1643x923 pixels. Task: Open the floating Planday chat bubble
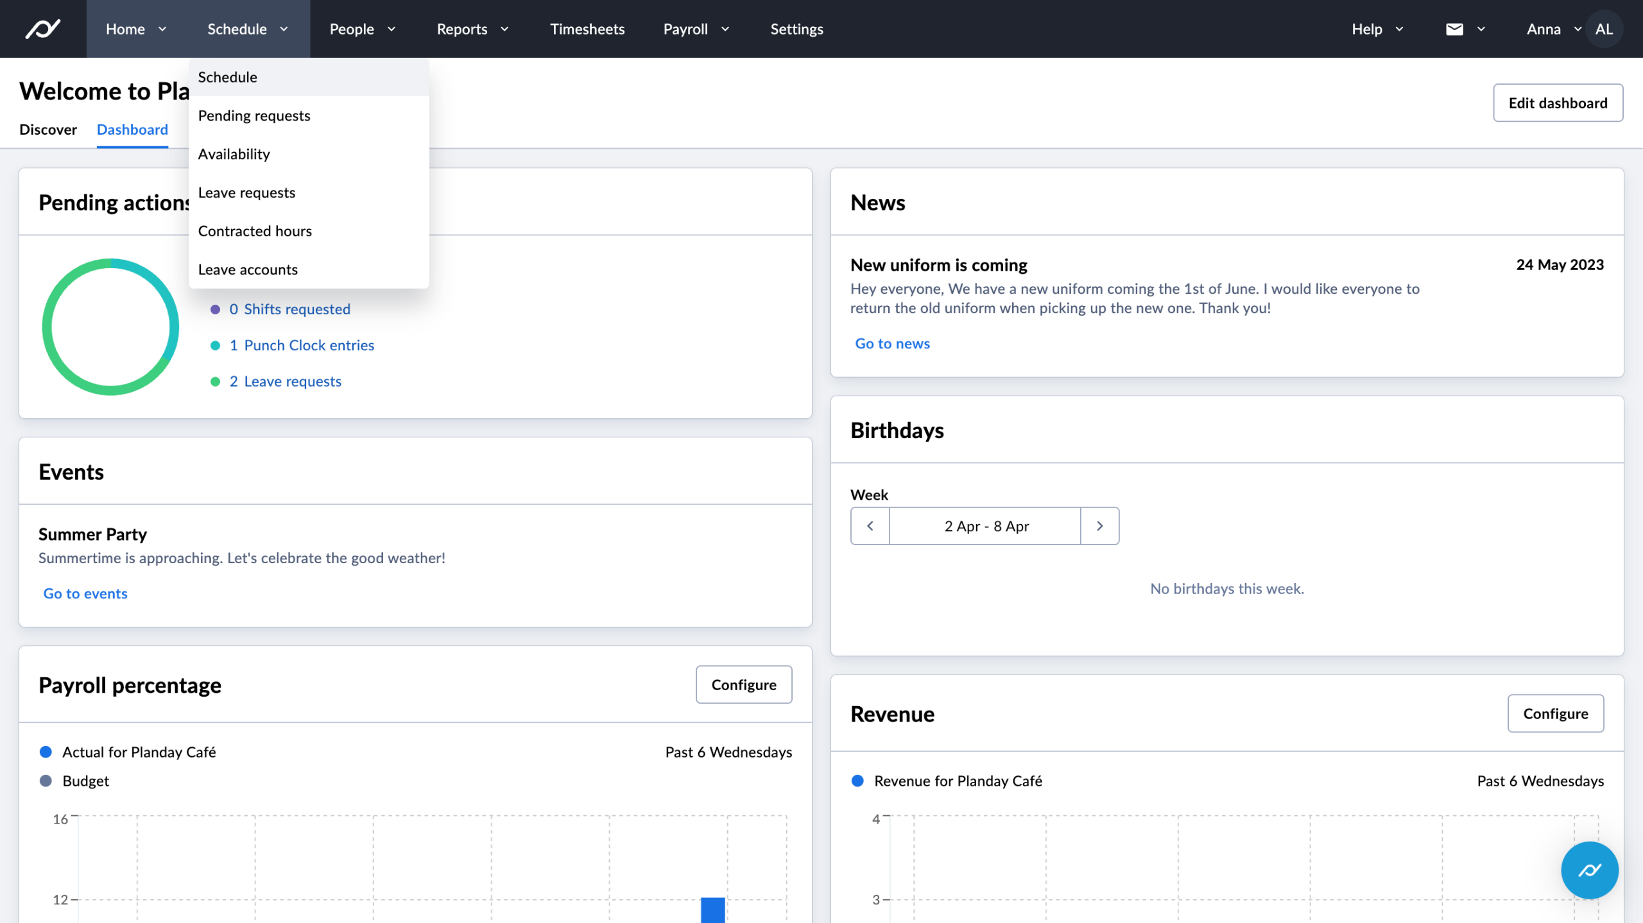(1589, 870)
